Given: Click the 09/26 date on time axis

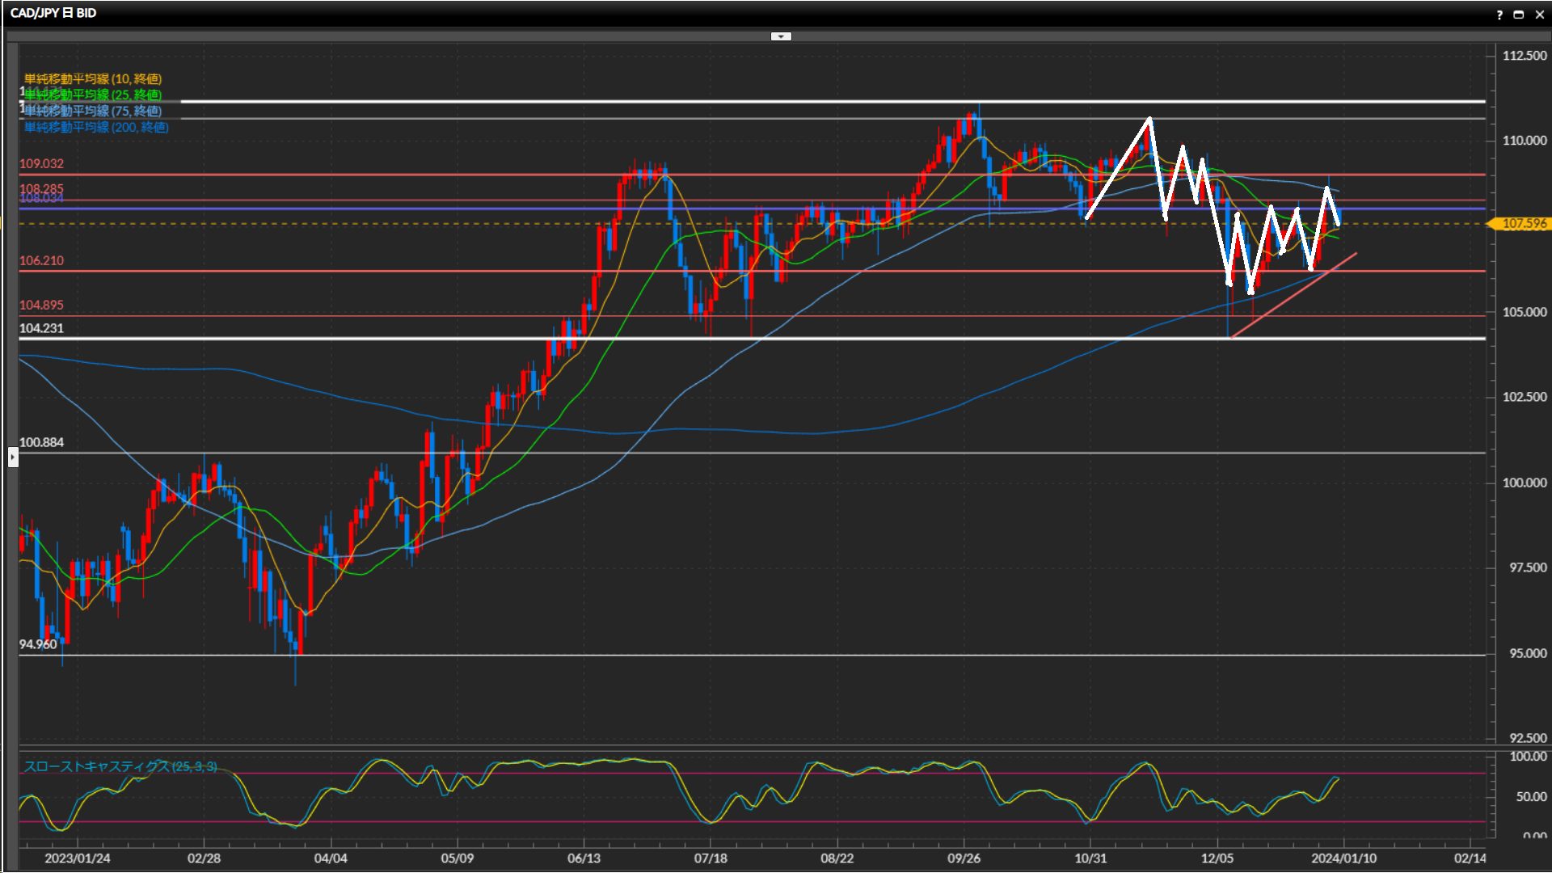Looking at the screenshot, I should coord(964,858).
